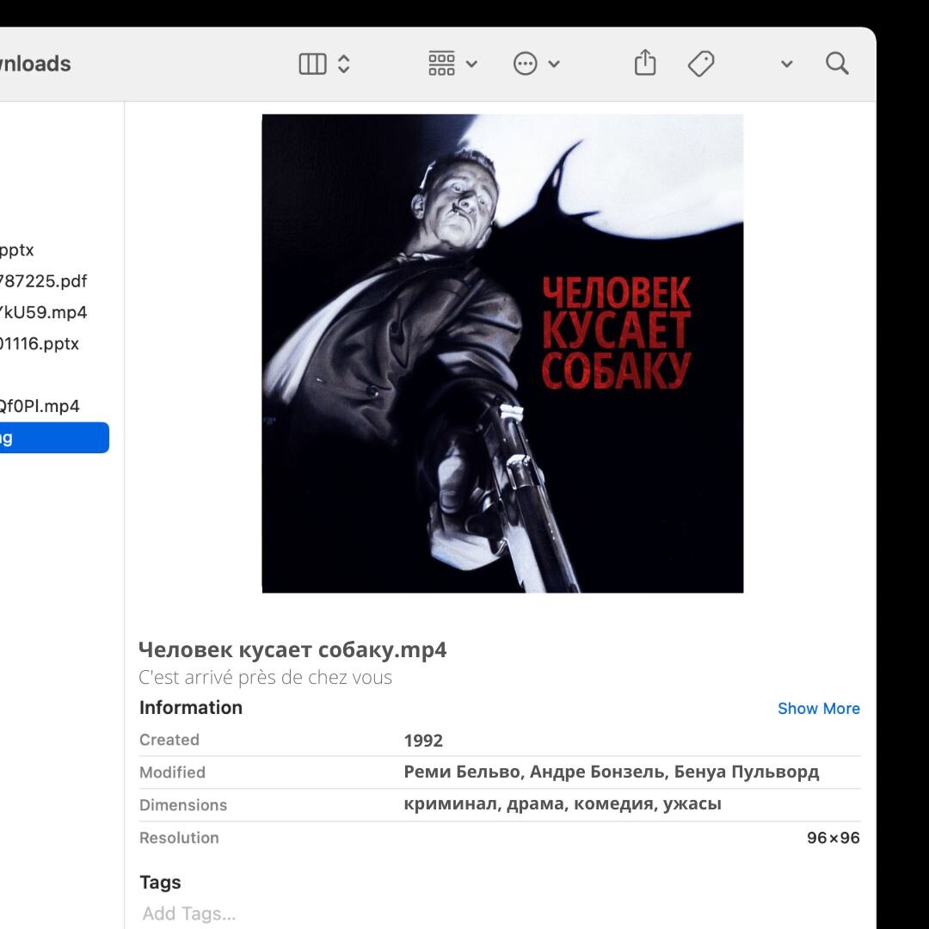Image resolution: width=929 pixels, height=929 pixels.
Task: Click subtitle C'est arrivé près de chez vous
Action: coord(265,677)
